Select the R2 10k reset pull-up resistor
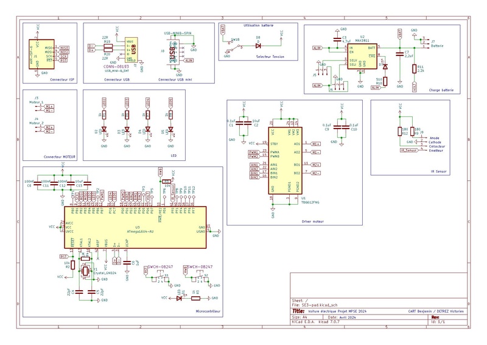487x345 pixels. [x=72, y=265]
